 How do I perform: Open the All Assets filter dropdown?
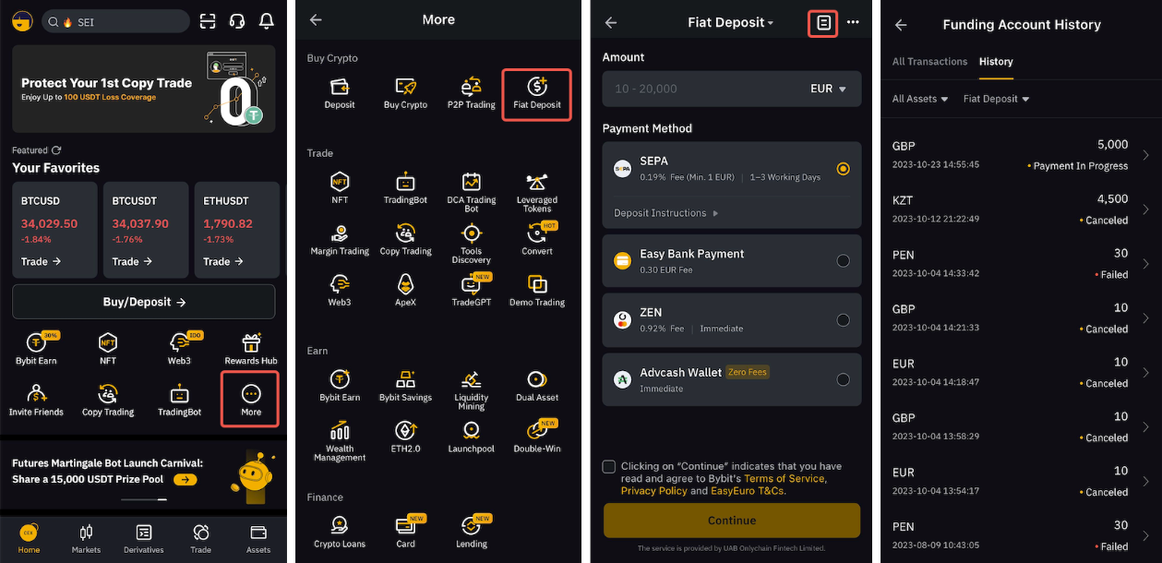click(919, 99)
